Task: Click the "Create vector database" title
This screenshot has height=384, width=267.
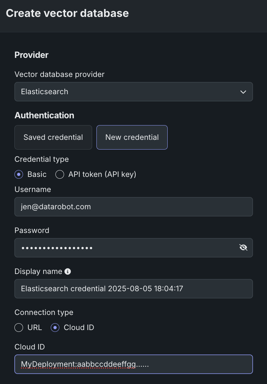Action: 67,13
